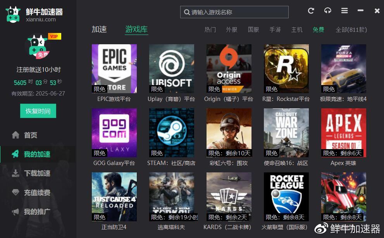Click the GOG Galaxy平台 label
Viewport: 384px width, 238px height.
coord(114,163)
